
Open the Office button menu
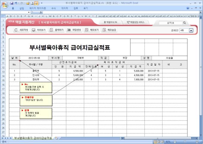(5, 5)
